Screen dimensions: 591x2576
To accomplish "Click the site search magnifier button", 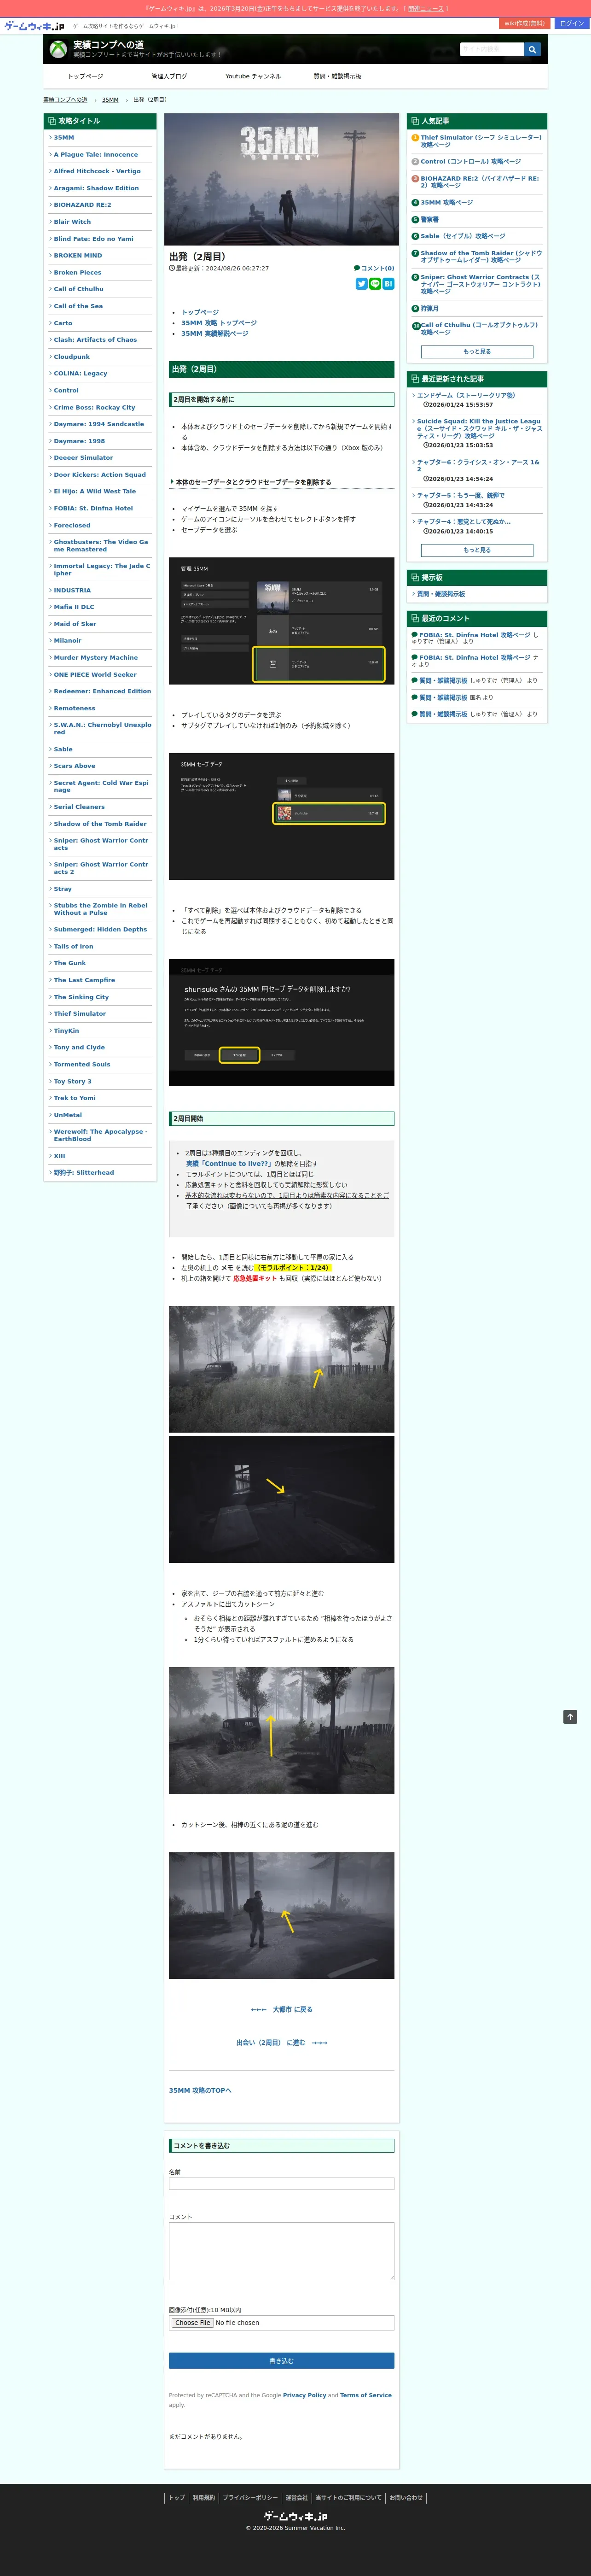I will (532, 49).
